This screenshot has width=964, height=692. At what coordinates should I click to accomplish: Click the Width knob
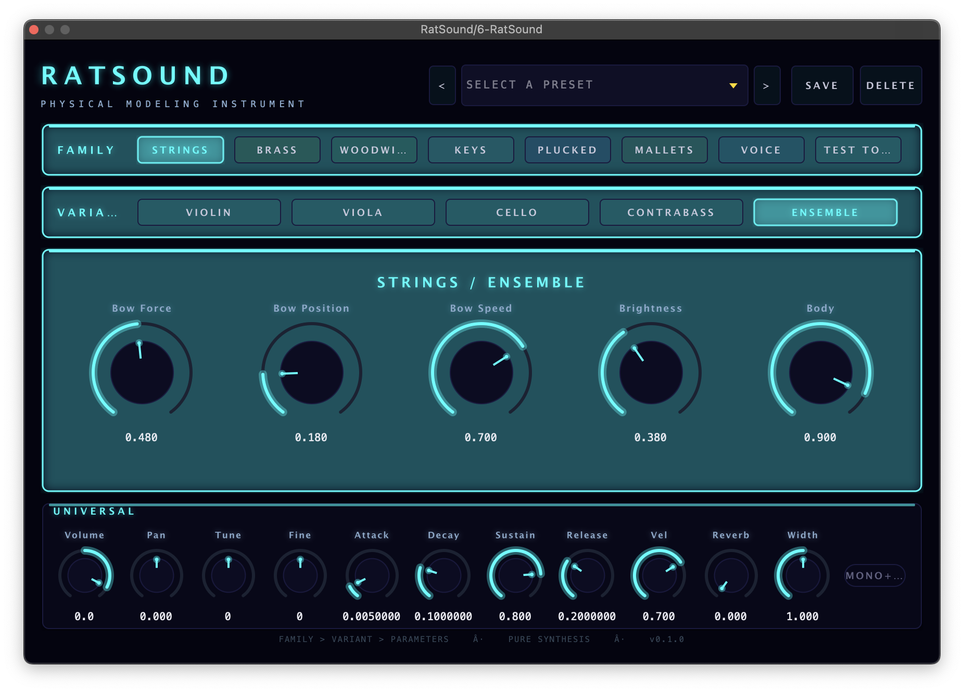(x=803, y=575)
